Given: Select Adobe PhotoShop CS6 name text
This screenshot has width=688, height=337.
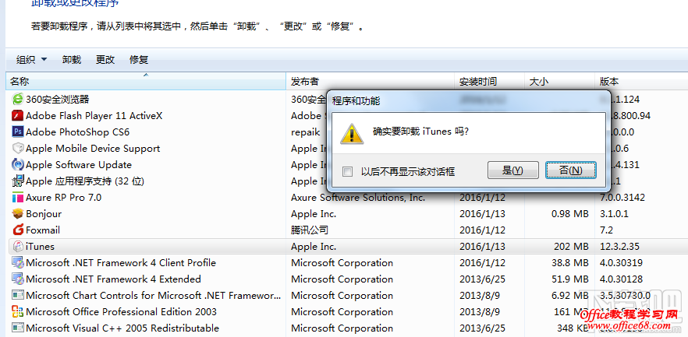Looking at the screenshot, I should [78, 132].
